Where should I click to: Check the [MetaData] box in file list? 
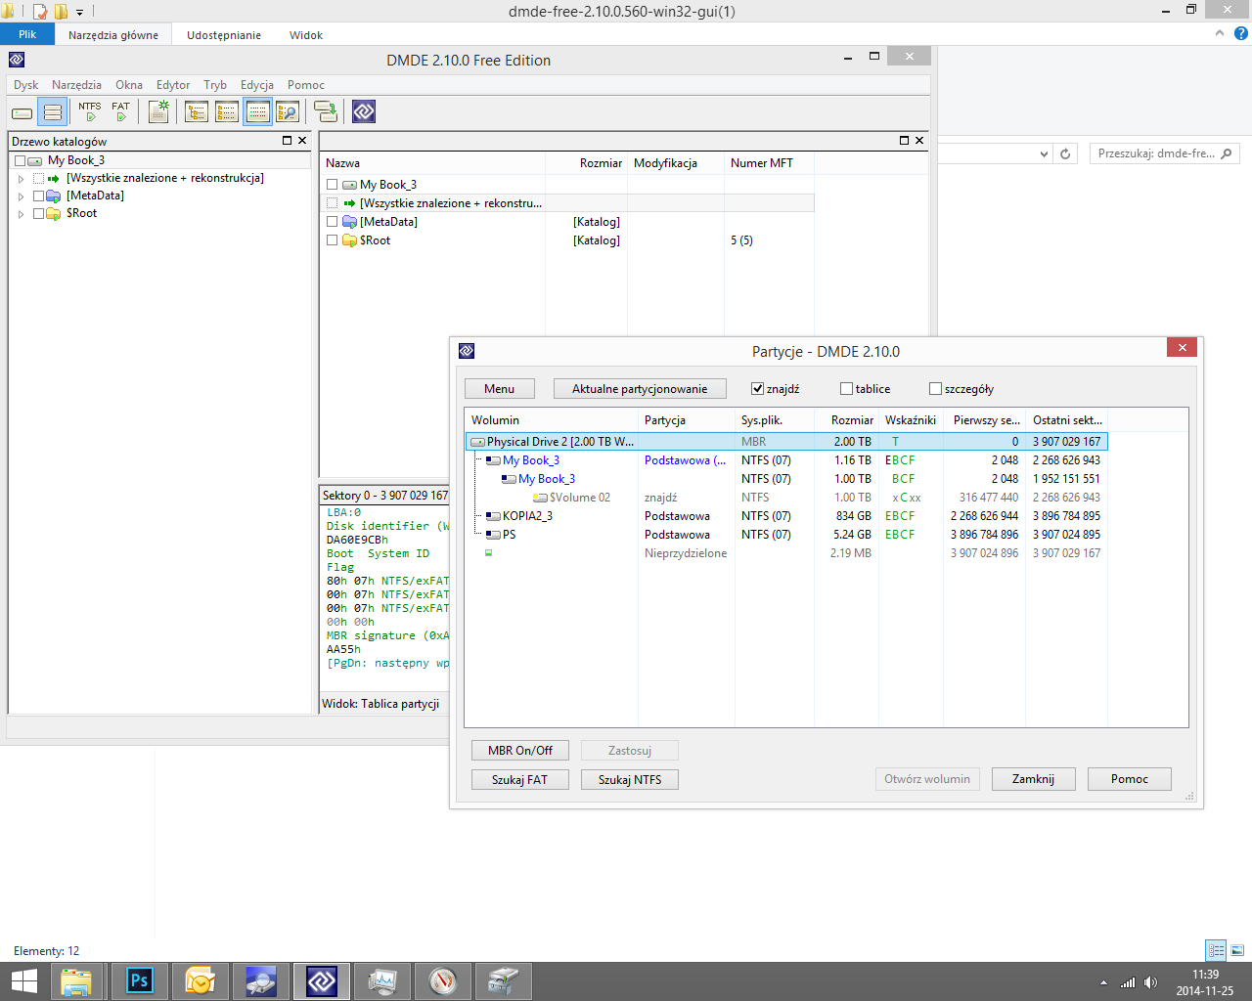click(332, 222)
